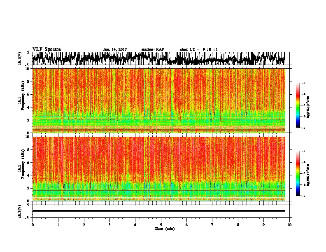
Task: Click the date label "Jan. 14, 2017"
Action: (x=115, y=49)
